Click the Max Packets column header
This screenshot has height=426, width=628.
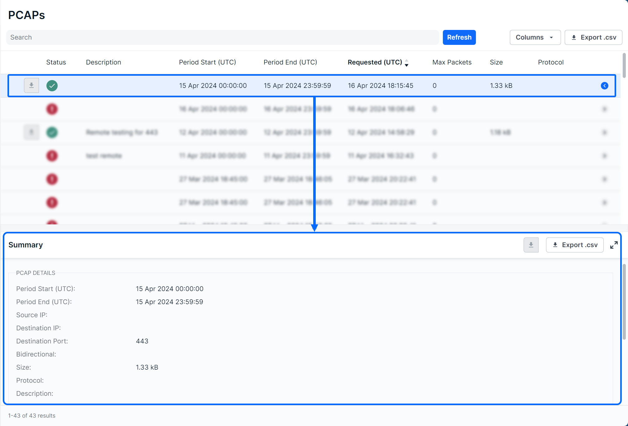tap(452, 62)
